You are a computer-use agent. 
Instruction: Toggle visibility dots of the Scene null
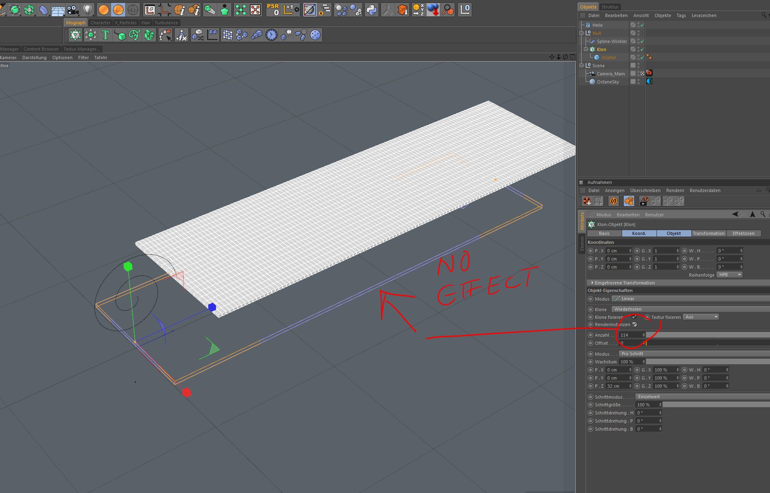click(639, 65)
